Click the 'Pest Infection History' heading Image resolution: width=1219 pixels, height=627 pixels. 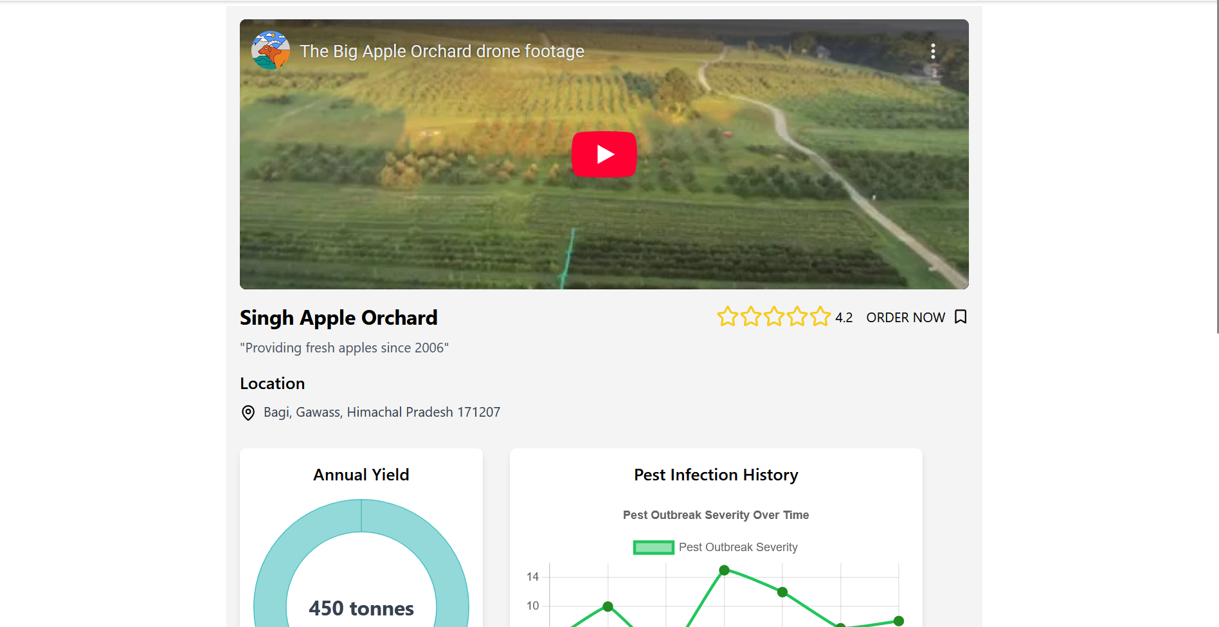point(716,475)
